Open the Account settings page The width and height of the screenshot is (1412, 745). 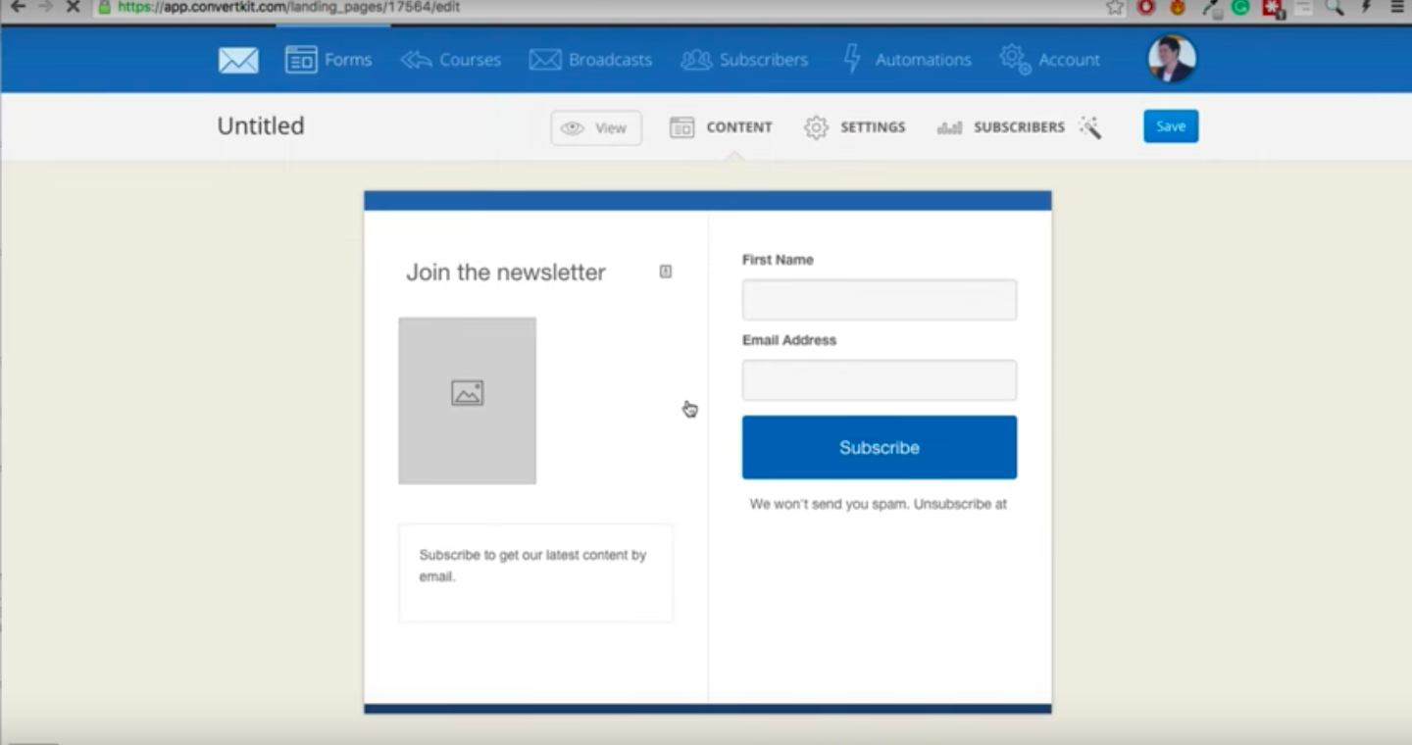1049,60
